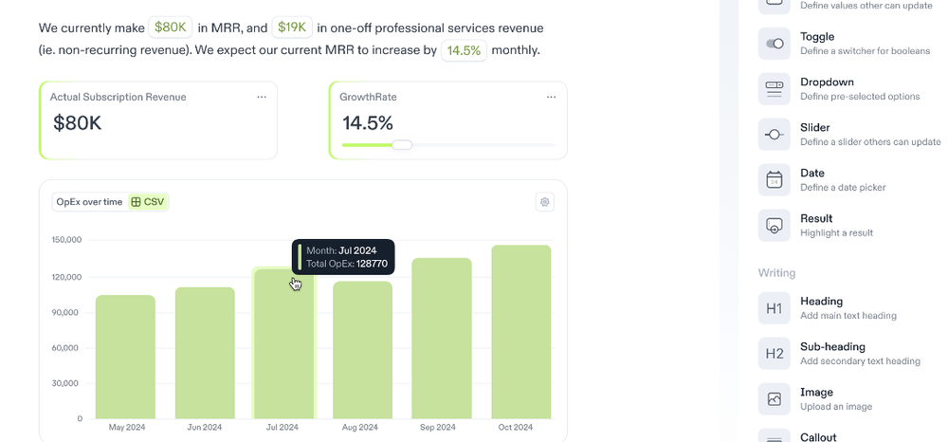This screenshot has width=948, height=442.
Task: Adjust the GrowthRate slider handle
Action: tap(402, 145)
